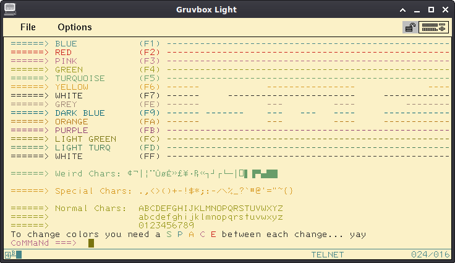
Task: Select the YELLOW label text
Action: point(72,87)
